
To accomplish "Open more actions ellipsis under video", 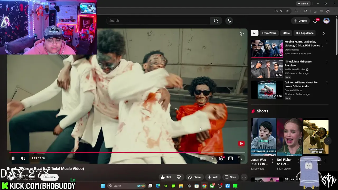I will pyautogui.click(x=244, y=177).
